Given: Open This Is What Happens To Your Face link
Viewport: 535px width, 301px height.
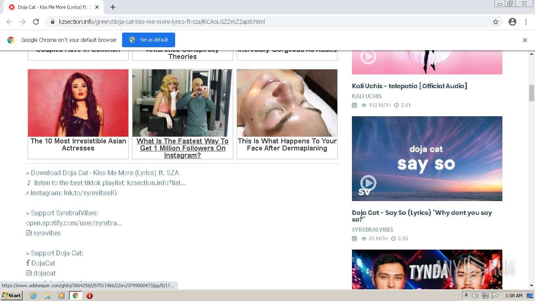Looking at the screenshot, I should 287,145.
